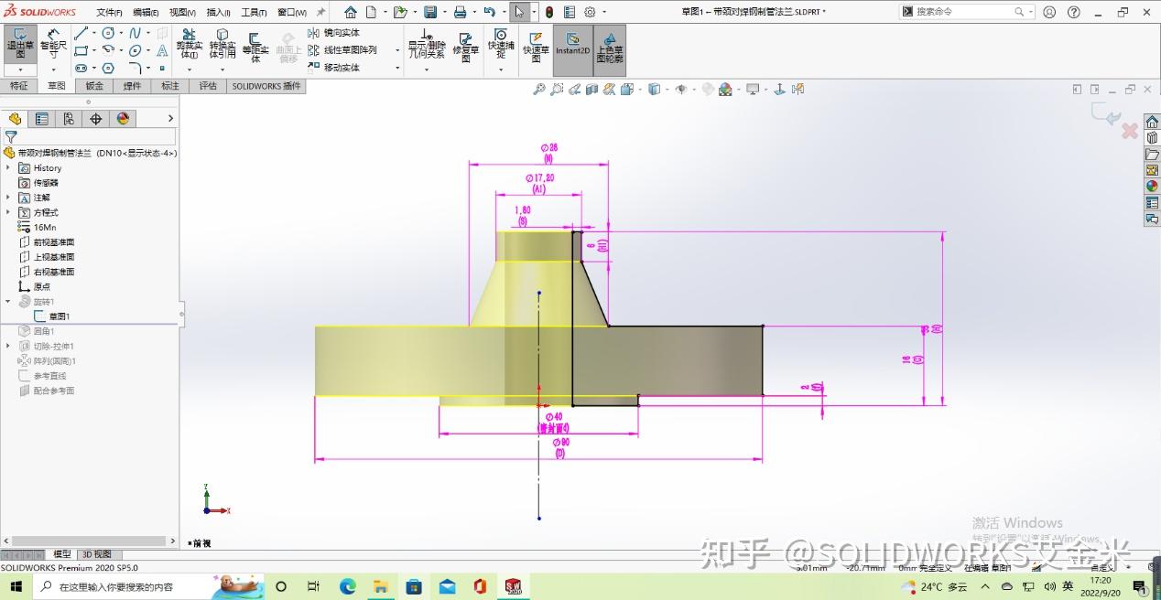Open the 编辑(E) menu

point(146,12)
